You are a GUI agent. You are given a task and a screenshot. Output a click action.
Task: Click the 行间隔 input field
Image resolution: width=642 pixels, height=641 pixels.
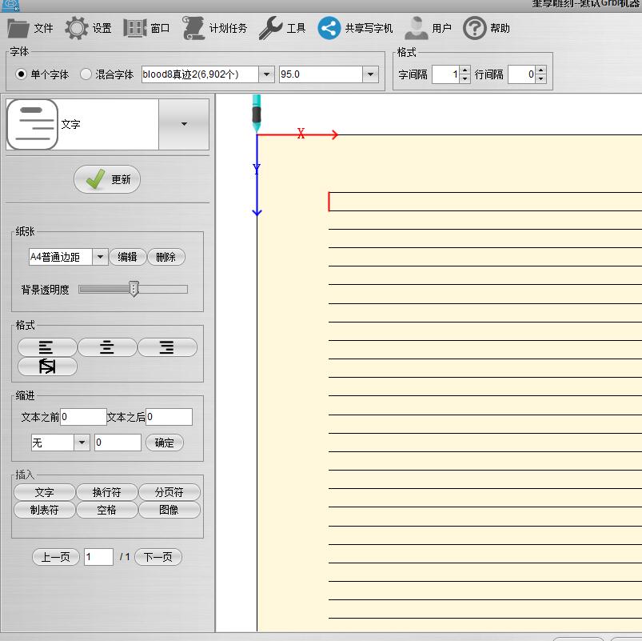pos(521,74)
